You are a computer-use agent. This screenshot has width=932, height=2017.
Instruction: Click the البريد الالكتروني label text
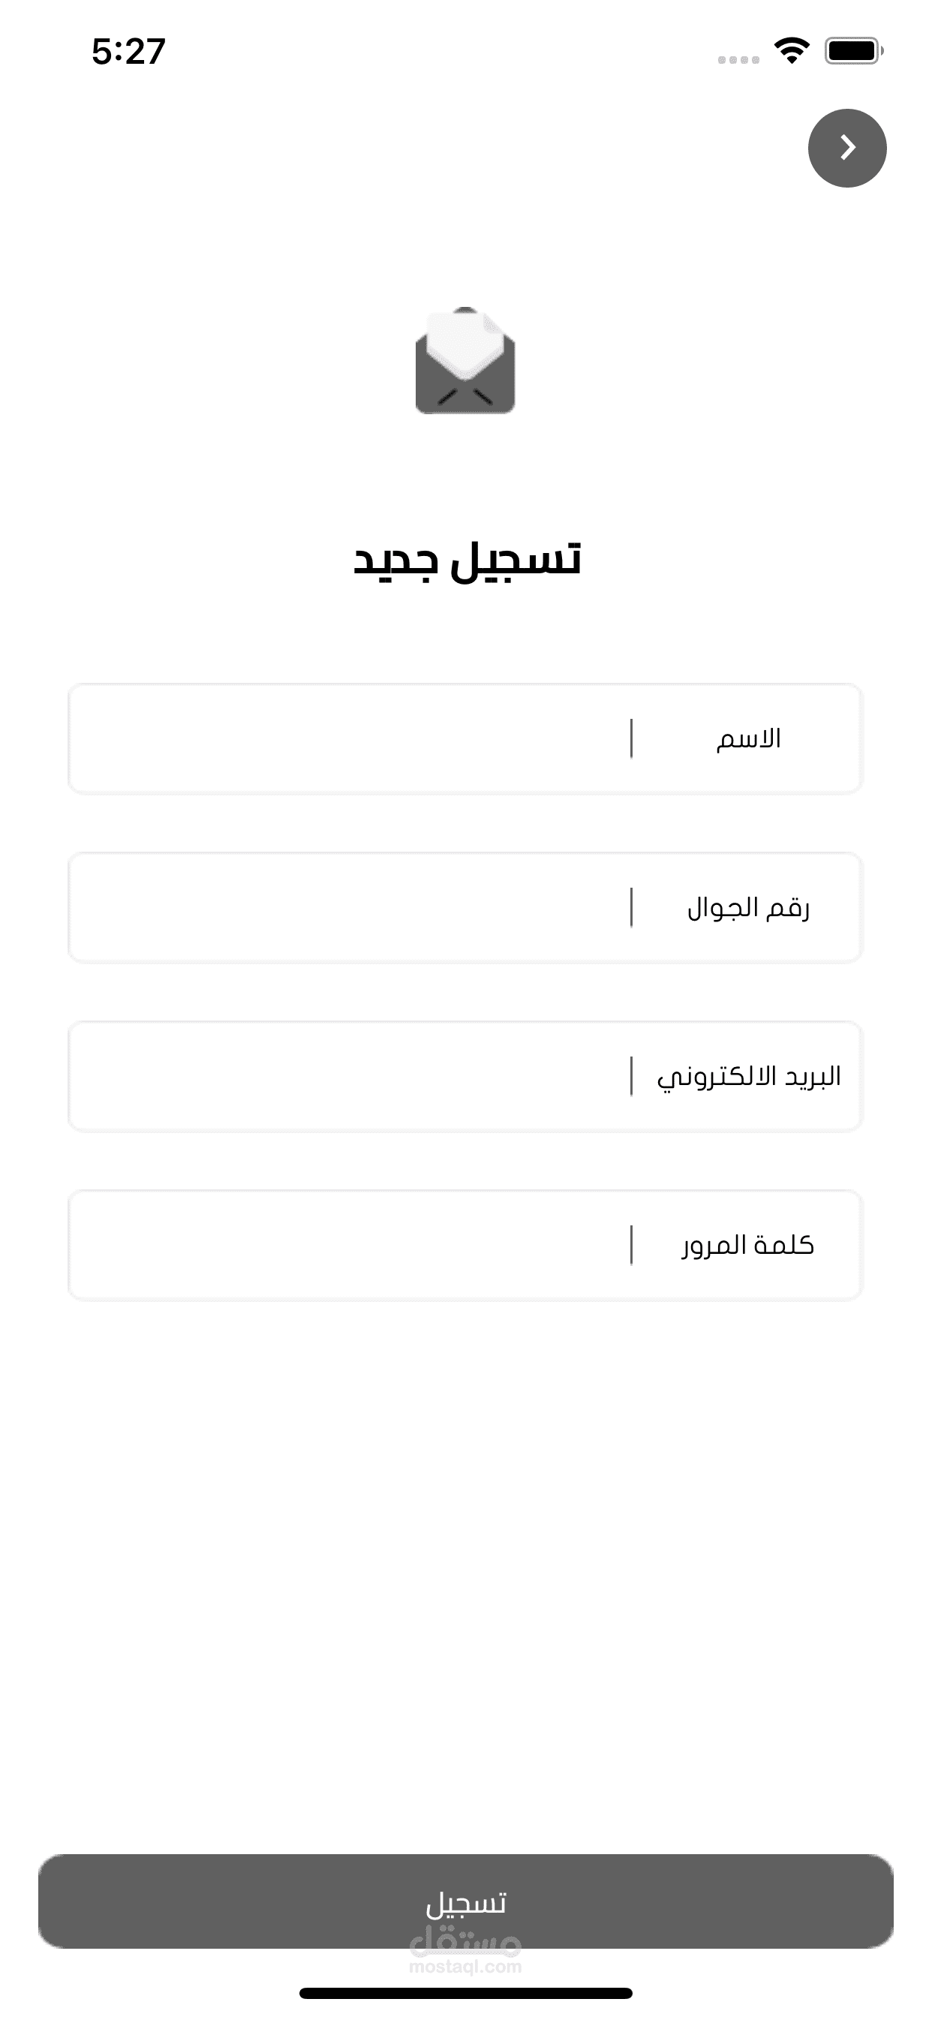[749, 1077]
